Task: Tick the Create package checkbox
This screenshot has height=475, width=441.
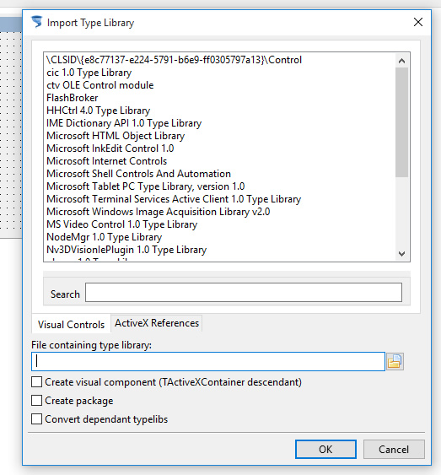Action: point(36,401)
